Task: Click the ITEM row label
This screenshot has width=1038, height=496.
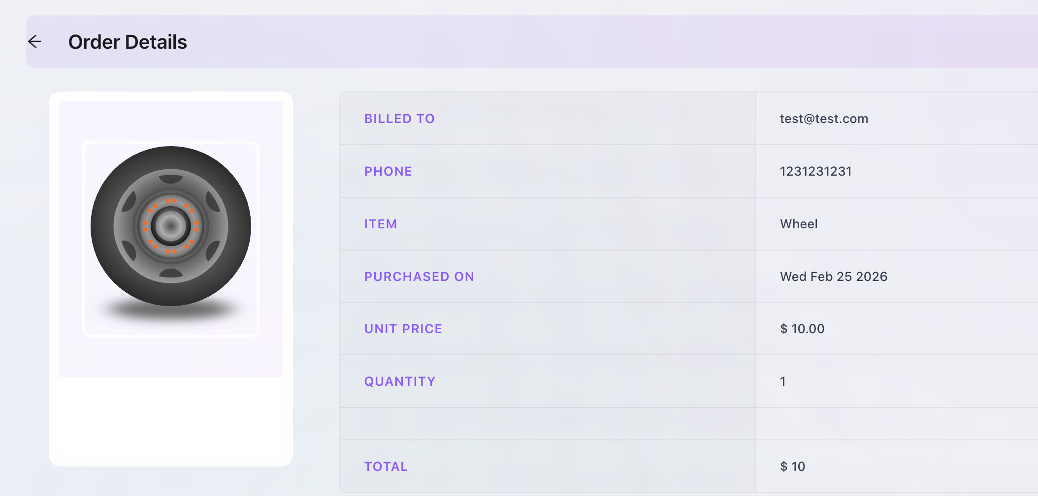Action: [381, 224]
